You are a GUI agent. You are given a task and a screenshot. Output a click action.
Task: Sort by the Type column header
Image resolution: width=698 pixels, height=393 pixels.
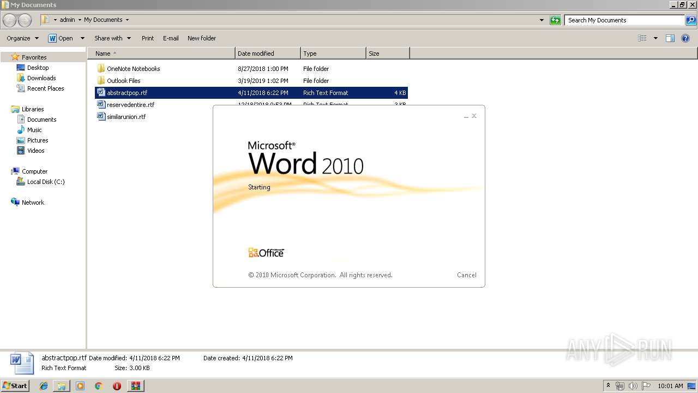[333, 53]
